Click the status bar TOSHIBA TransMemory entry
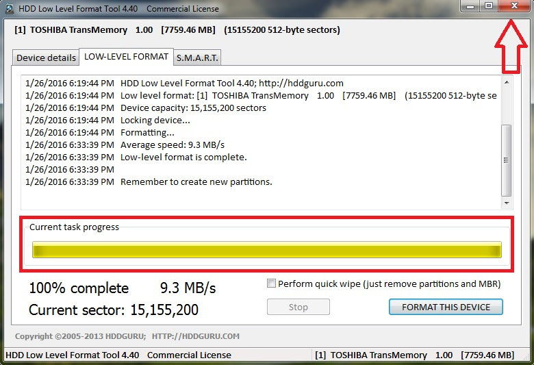534x365 pixels. pyautogui.click(x=414, y=355)
